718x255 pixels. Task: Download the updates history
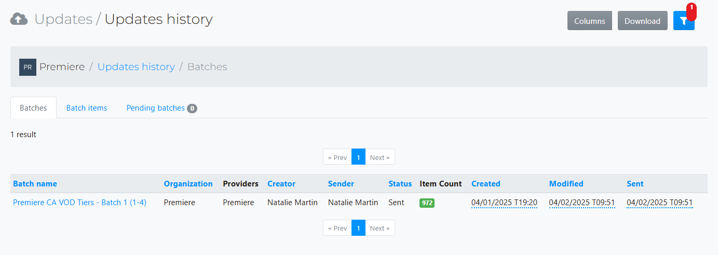pos(642,21)
